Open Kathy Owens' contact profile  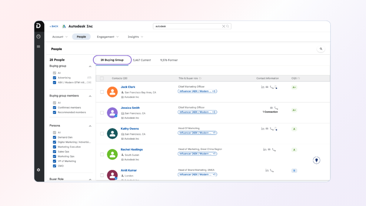point(130,128)
